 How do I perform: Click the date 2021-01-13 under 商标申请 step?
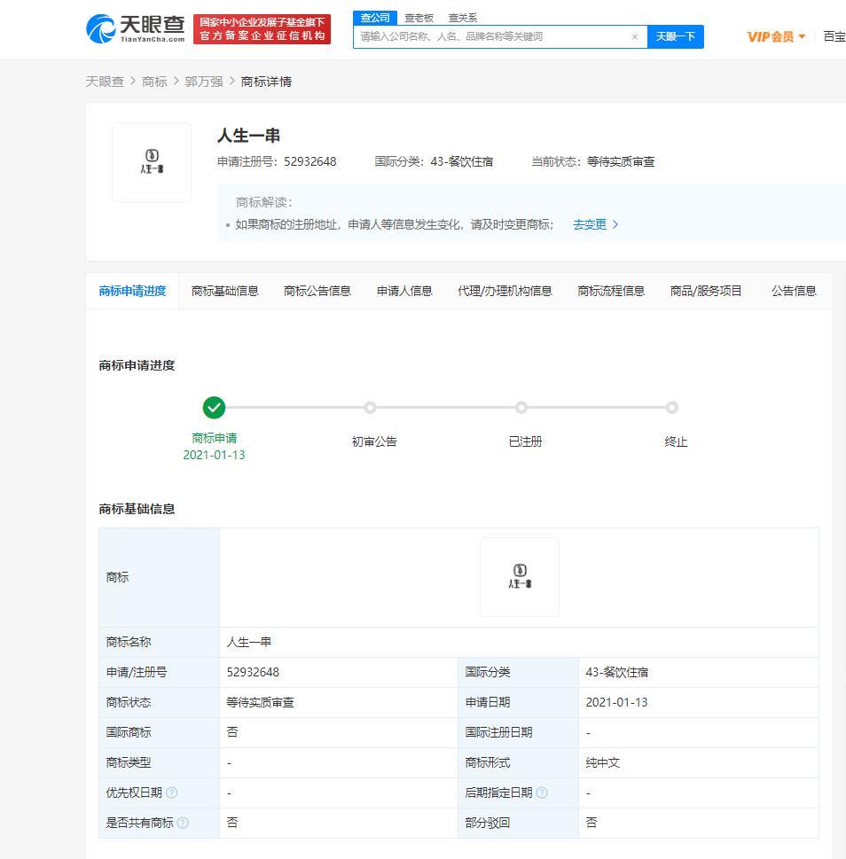pos(214,455)
